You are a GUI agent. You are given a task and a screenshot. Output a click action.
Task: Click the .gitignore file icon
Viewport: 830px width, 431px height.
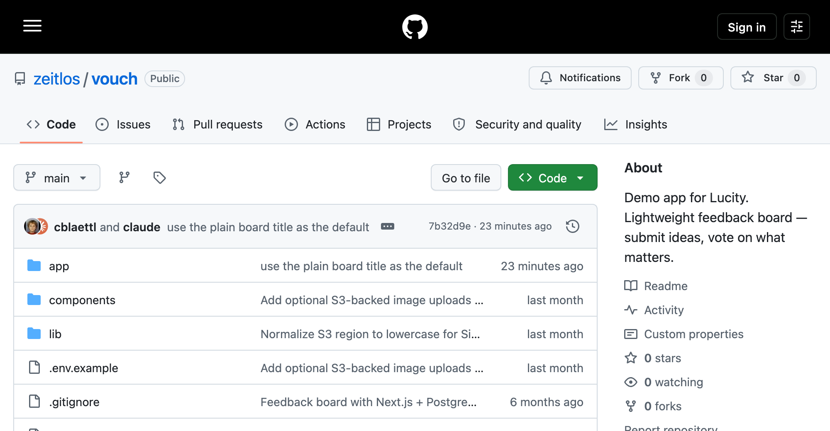tap(34, 401)
